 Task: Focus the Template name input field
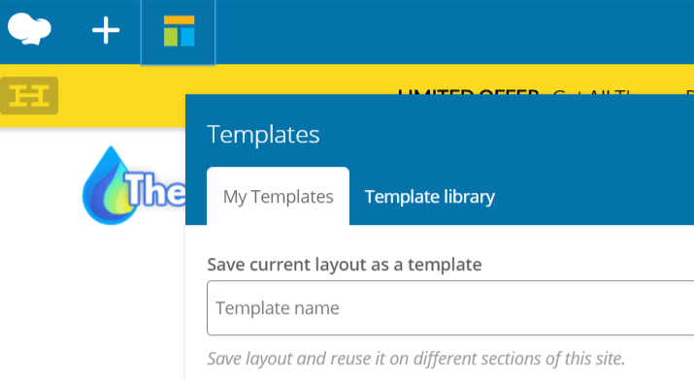click(x=450, y=308)
